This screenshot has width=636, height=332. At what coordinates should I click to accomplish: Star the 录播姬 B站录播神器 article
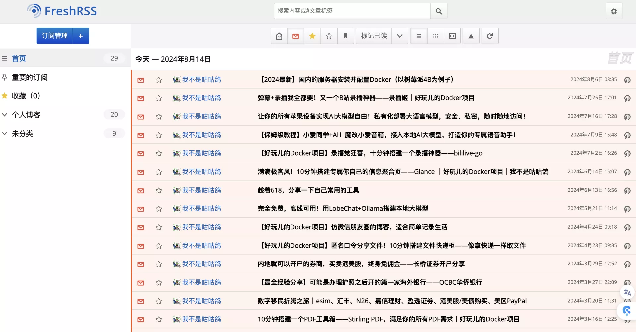coord(159,98)
